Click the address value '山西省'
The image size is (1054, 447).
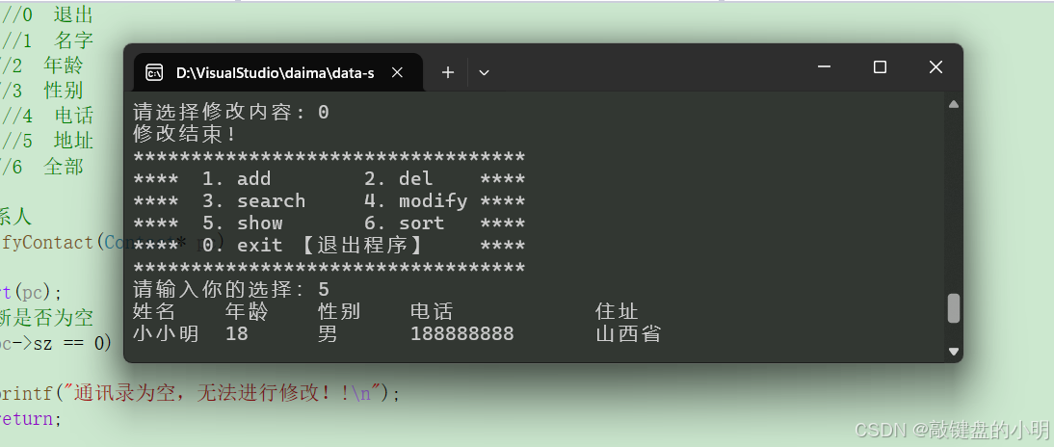pyautogui.click(x=628, y=334)
